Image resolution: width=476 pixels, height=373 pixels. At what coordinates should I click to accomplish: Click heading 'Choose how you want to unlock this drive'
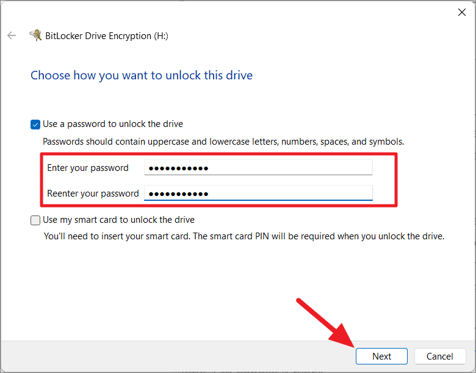click(x=142, y=75)
